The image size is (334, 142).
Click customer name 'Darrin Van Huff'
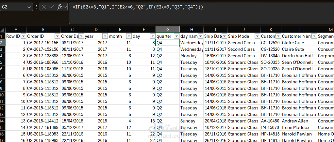(x=299, y=56)
